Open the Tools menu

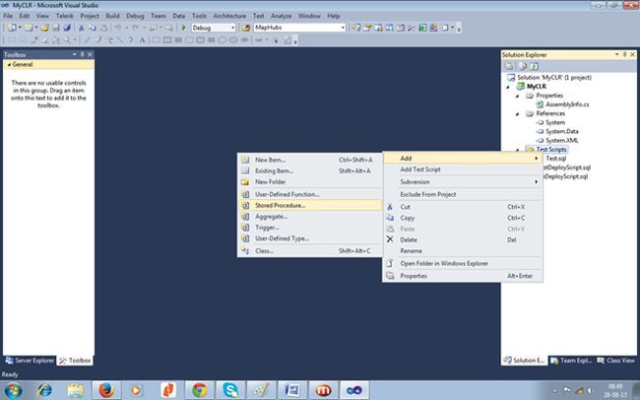coord(199,16)
